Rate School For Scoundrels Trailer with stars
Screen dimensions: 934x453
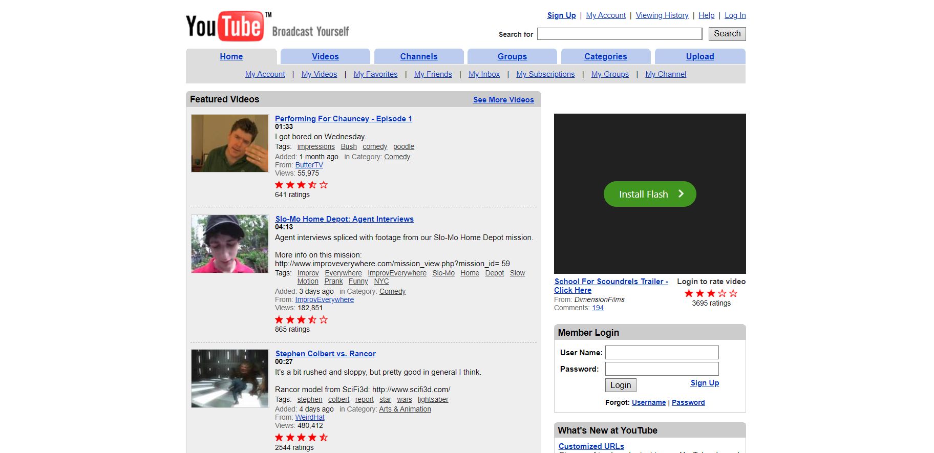(x=711, y=293)
